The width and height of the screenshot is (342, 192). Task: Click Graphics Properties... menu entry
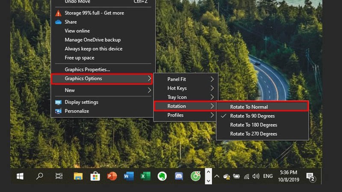(87, 69)
